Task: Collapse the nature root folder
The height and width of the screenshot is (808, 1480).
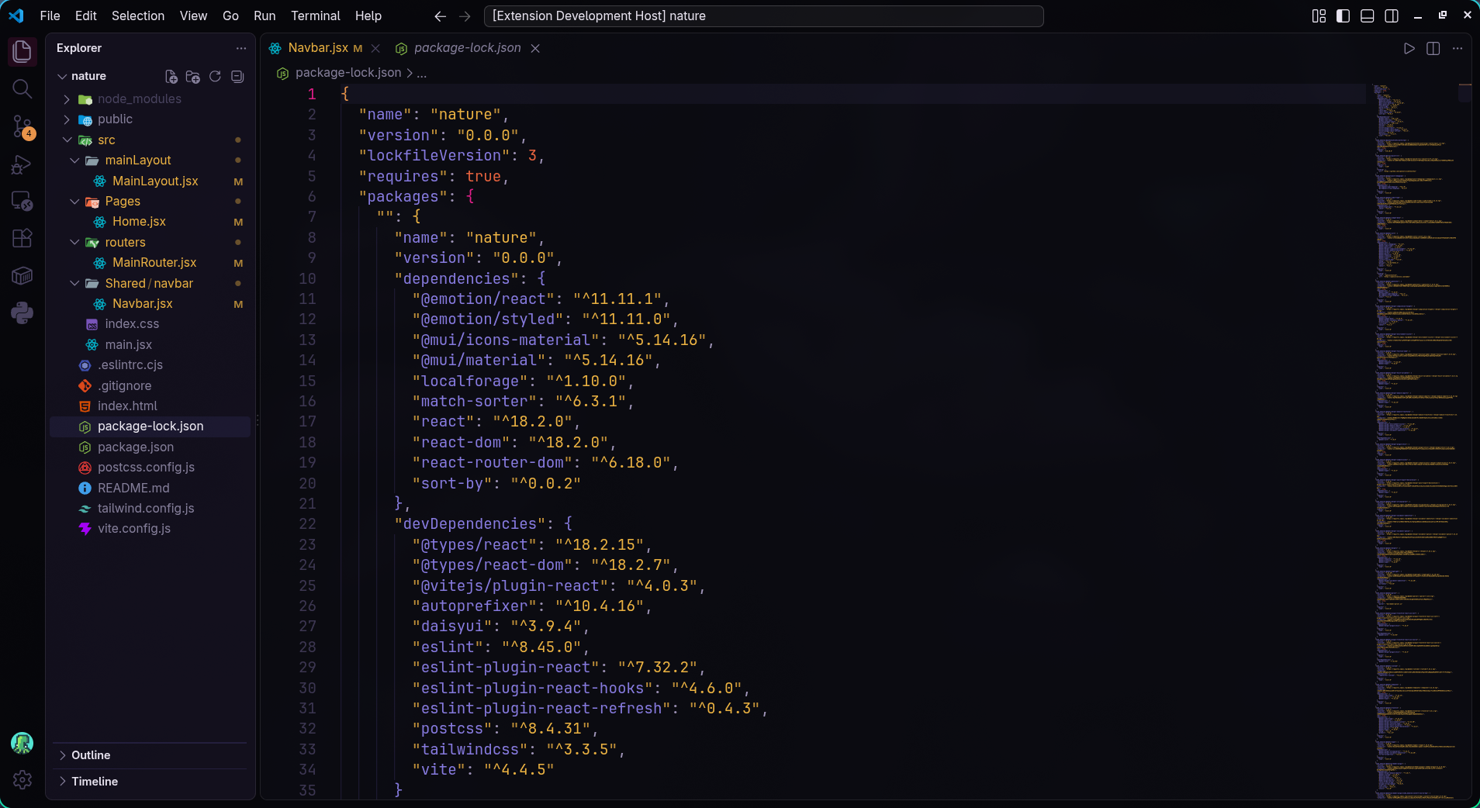Action: 63,77
